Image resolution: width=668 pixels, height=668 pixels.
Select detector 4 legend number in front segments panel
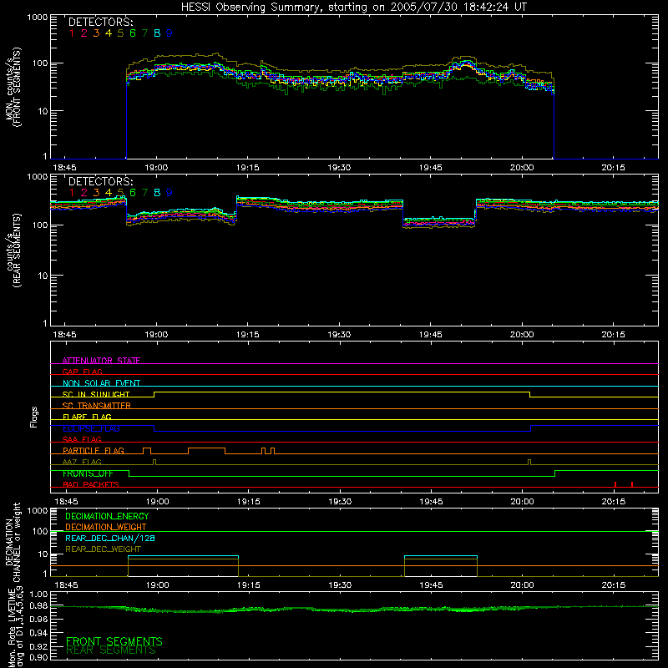[109, 33]
